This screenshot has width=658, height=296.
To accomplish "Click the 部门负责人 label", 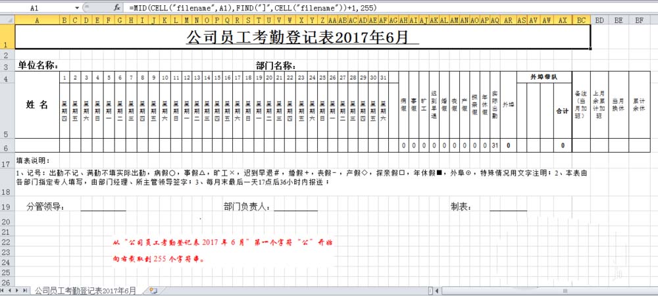I will tap(247, 207).
